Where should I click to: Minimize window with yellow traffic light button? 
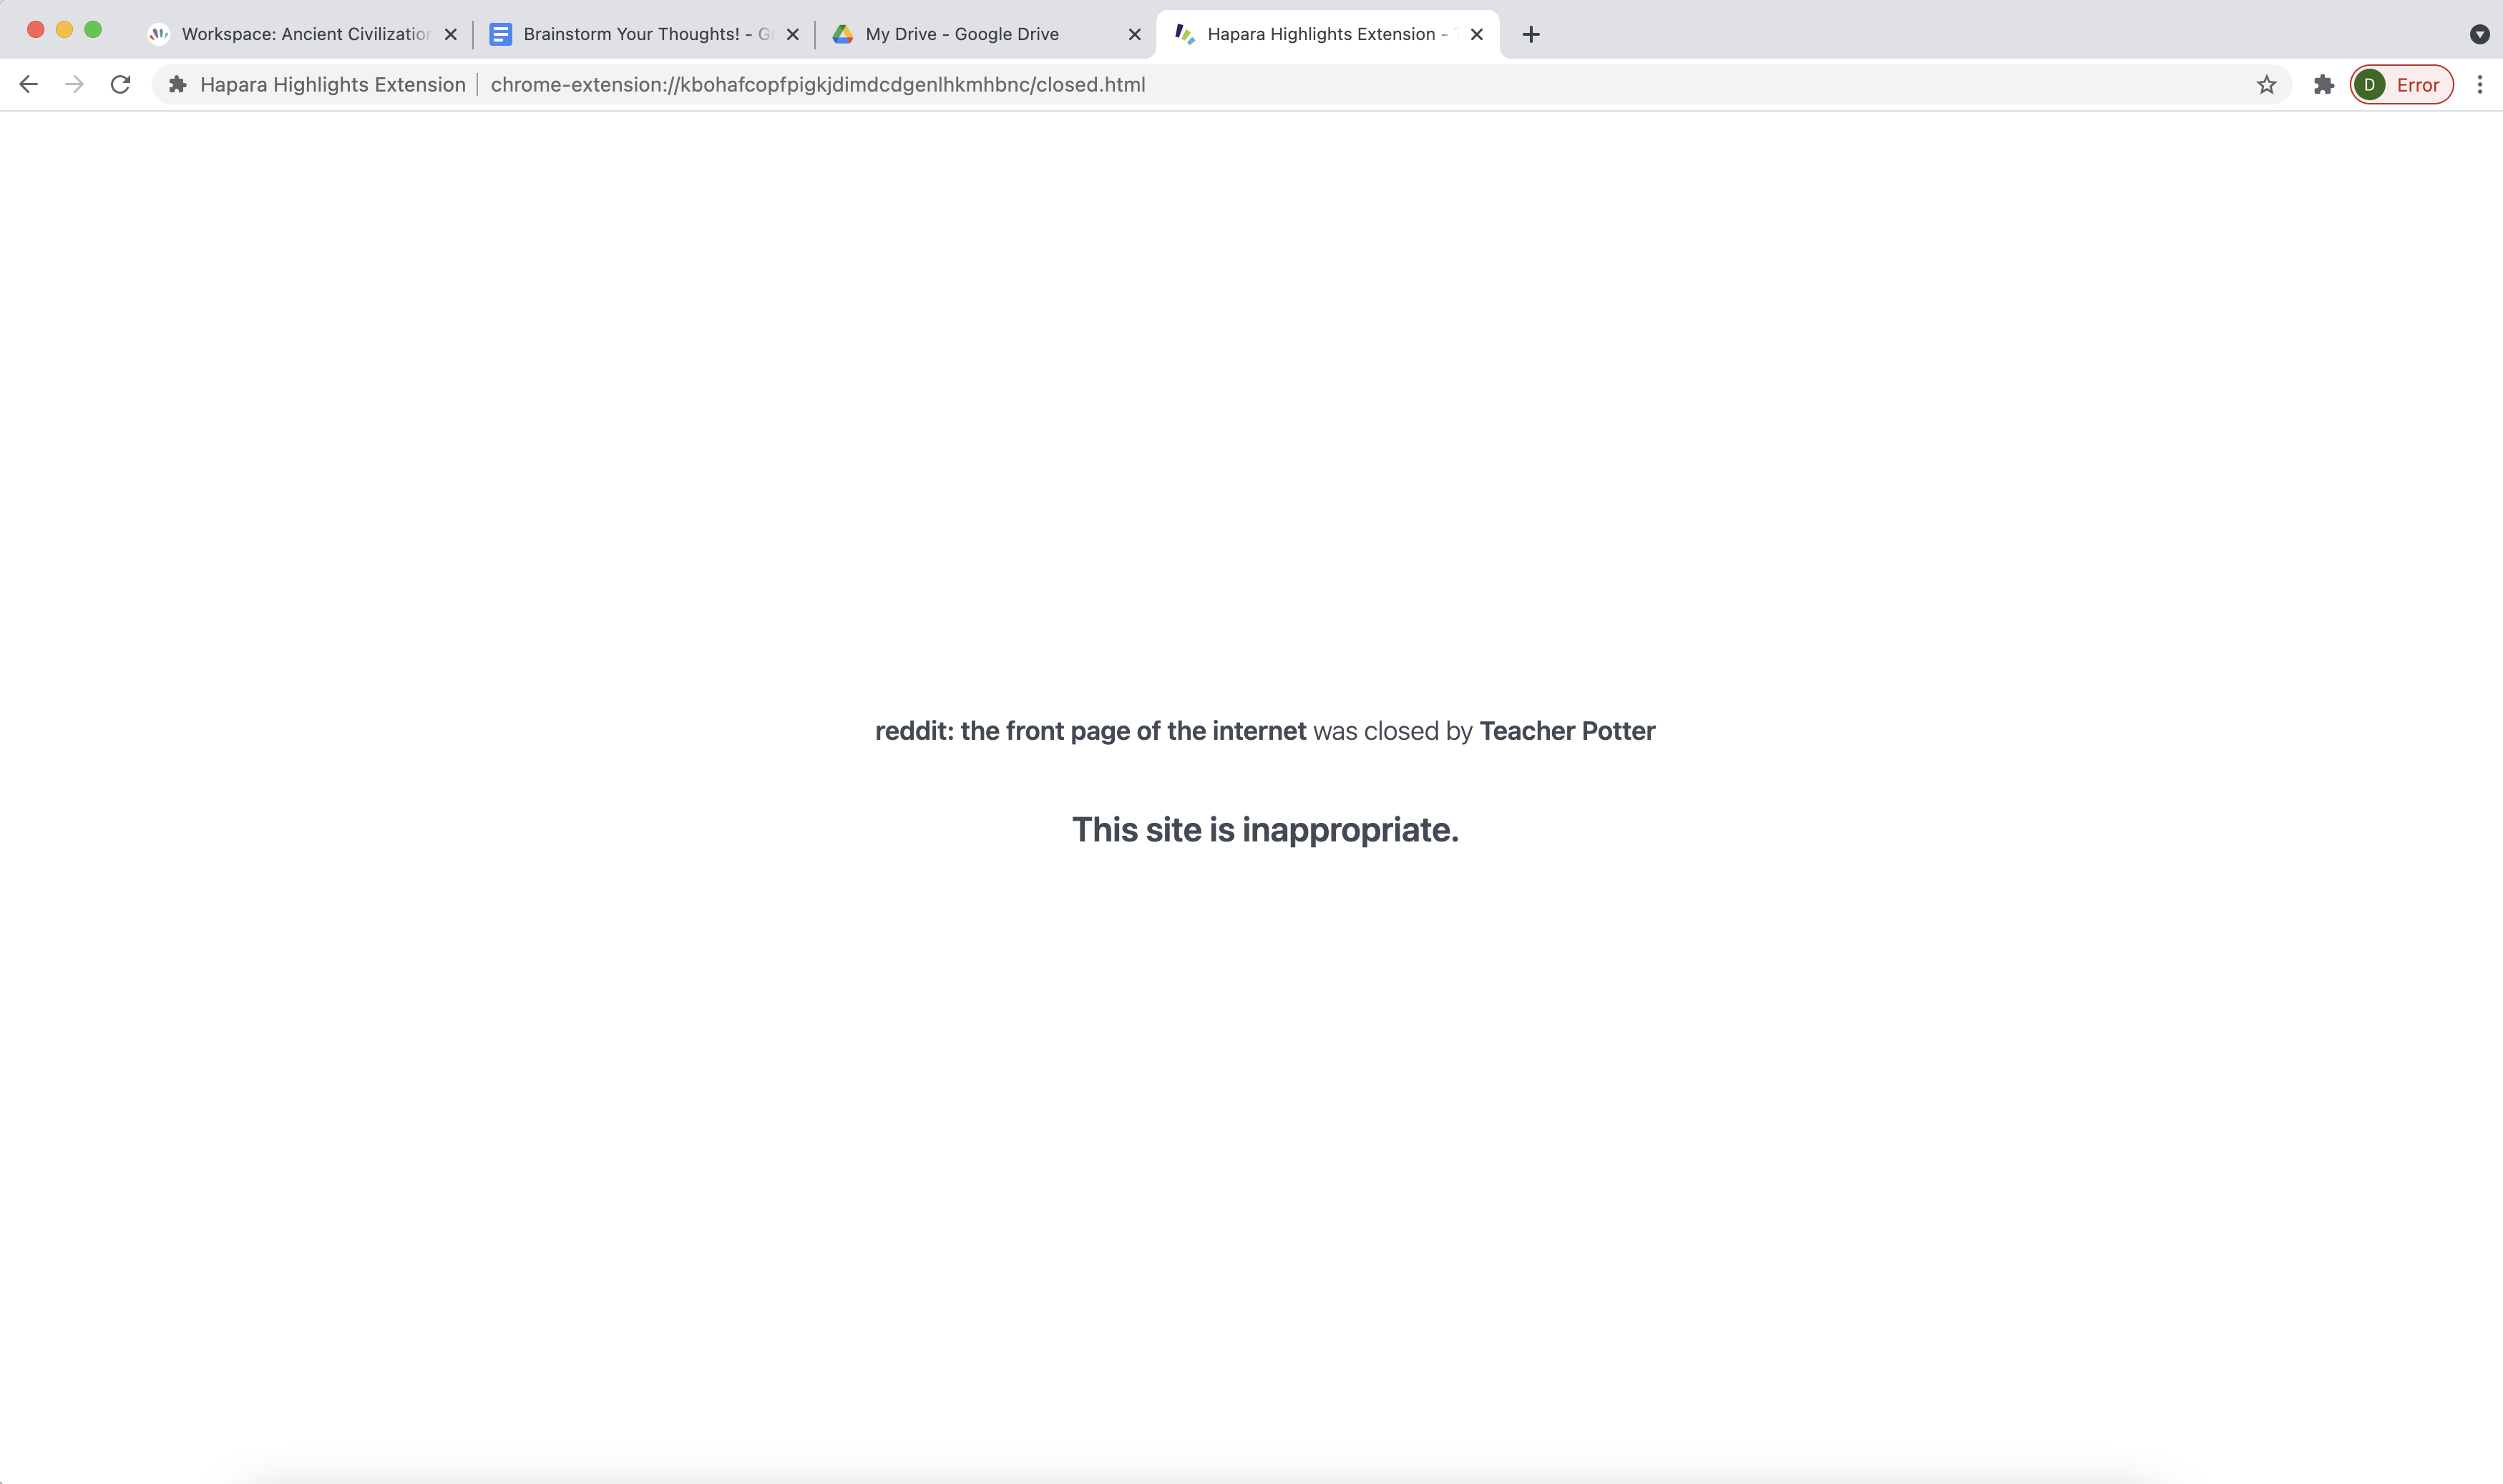(64, 29)
